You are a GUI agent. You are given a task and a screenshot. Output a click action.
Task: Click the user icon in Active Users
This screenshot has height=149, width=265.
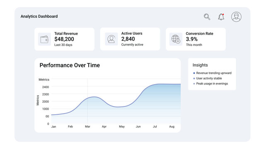[112, 39]
